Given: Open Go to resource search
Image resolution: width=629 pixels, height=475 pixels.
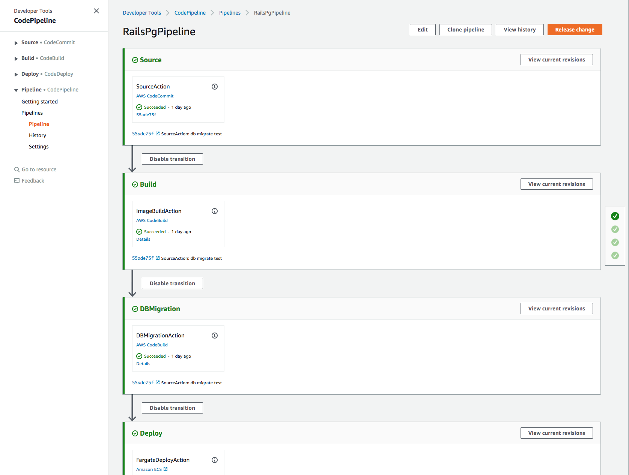Looking at the screenshot, I should click(x=39, y=169).
